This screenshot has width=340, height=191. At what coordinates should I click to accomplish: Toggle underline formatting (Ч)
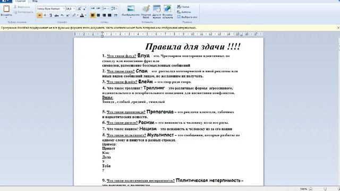51,15
